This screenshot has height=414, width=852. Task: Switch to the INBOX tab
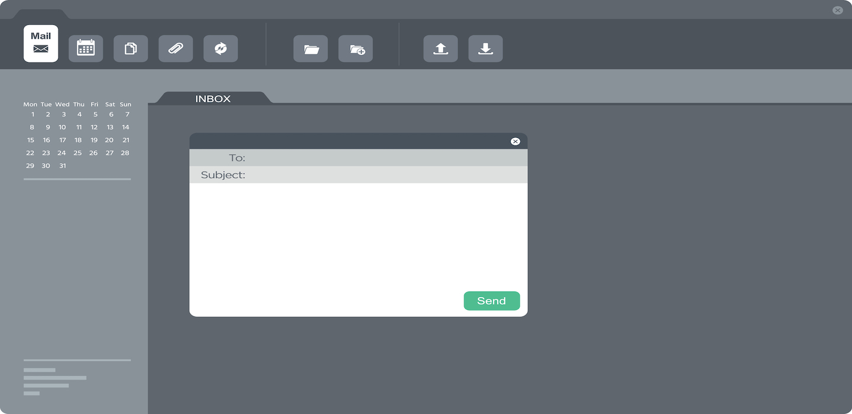(x=213, y=99)
